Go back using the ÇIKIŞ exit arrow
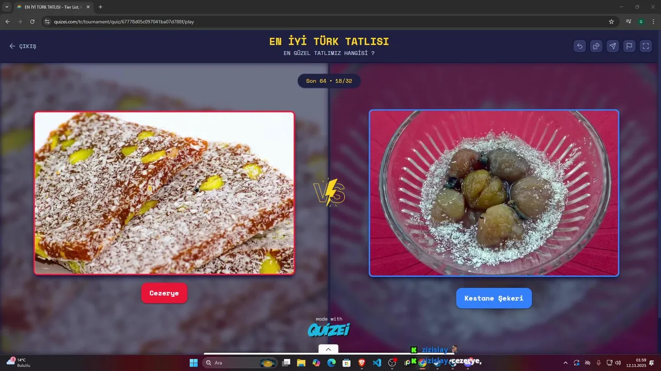 click(x=23, y=46)
